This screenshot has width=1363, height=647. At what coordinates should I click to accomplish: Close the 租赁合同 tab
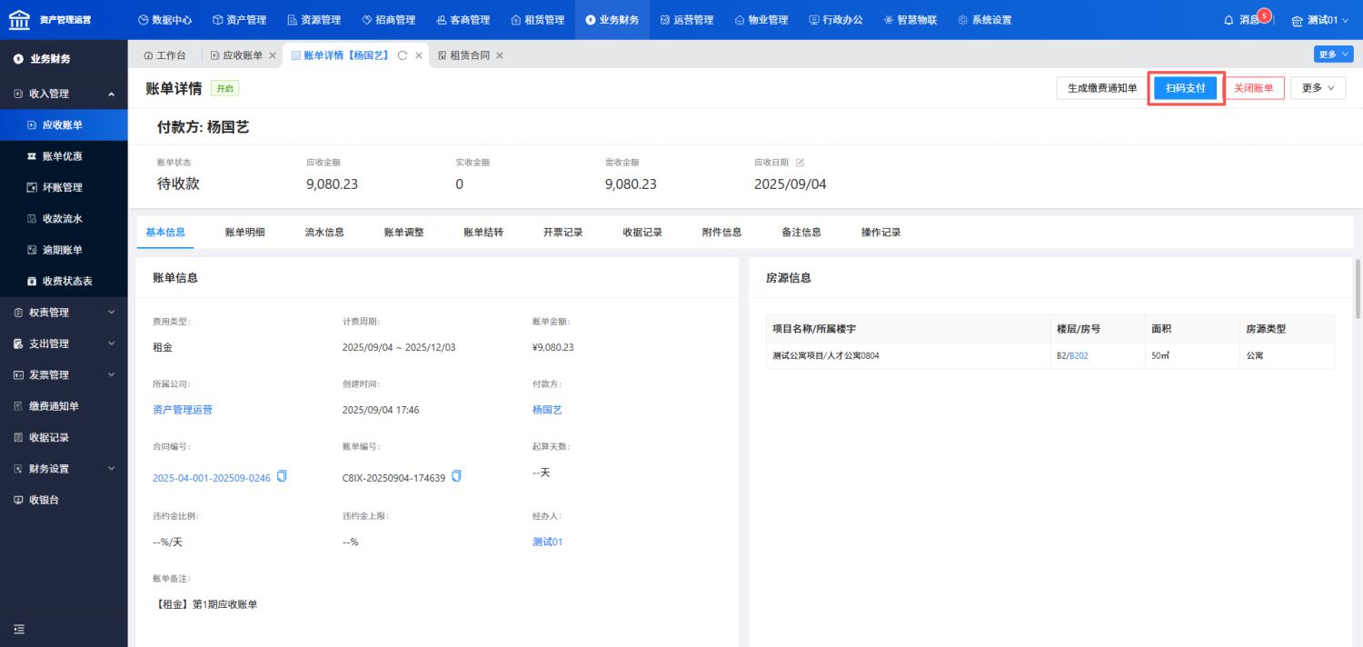[500, 55]
